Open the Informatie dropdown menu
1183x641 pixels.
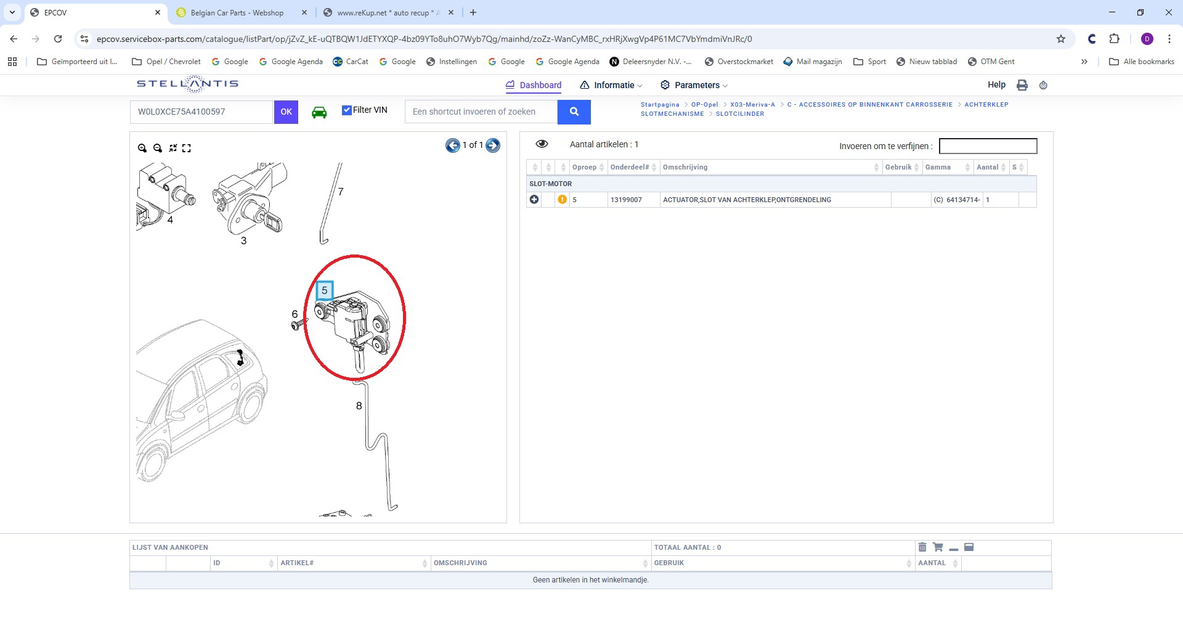611,85
